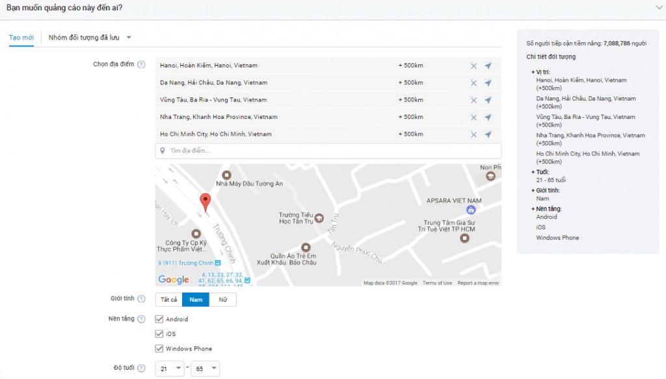This screenshot has height=379, width=666.
Task: Collapse the audience section with top chevron
Action: (658, 8)
